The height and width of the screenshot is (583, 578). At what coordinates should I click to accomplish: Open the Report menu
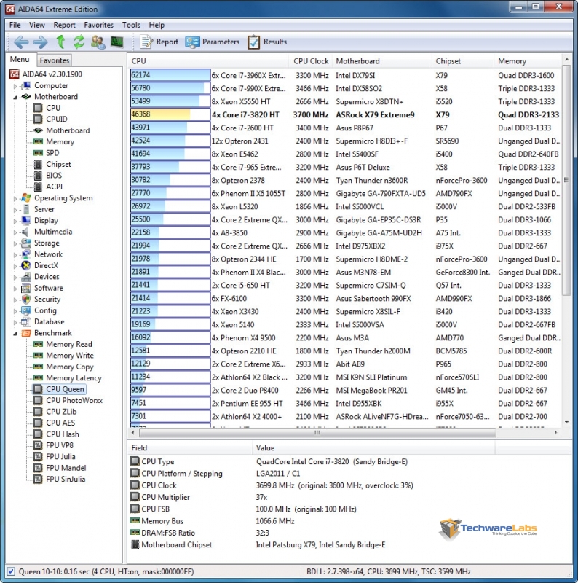[64, 25]
